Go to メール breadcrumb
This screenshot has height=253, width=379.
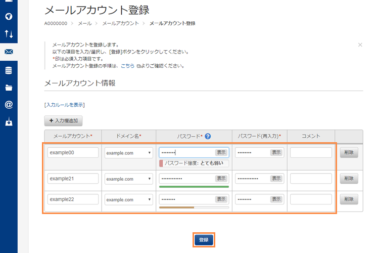[x=85, y=23]
